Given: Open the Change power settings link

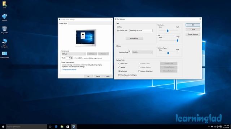Looking at the screenshot, I should [x=69, y=70].
